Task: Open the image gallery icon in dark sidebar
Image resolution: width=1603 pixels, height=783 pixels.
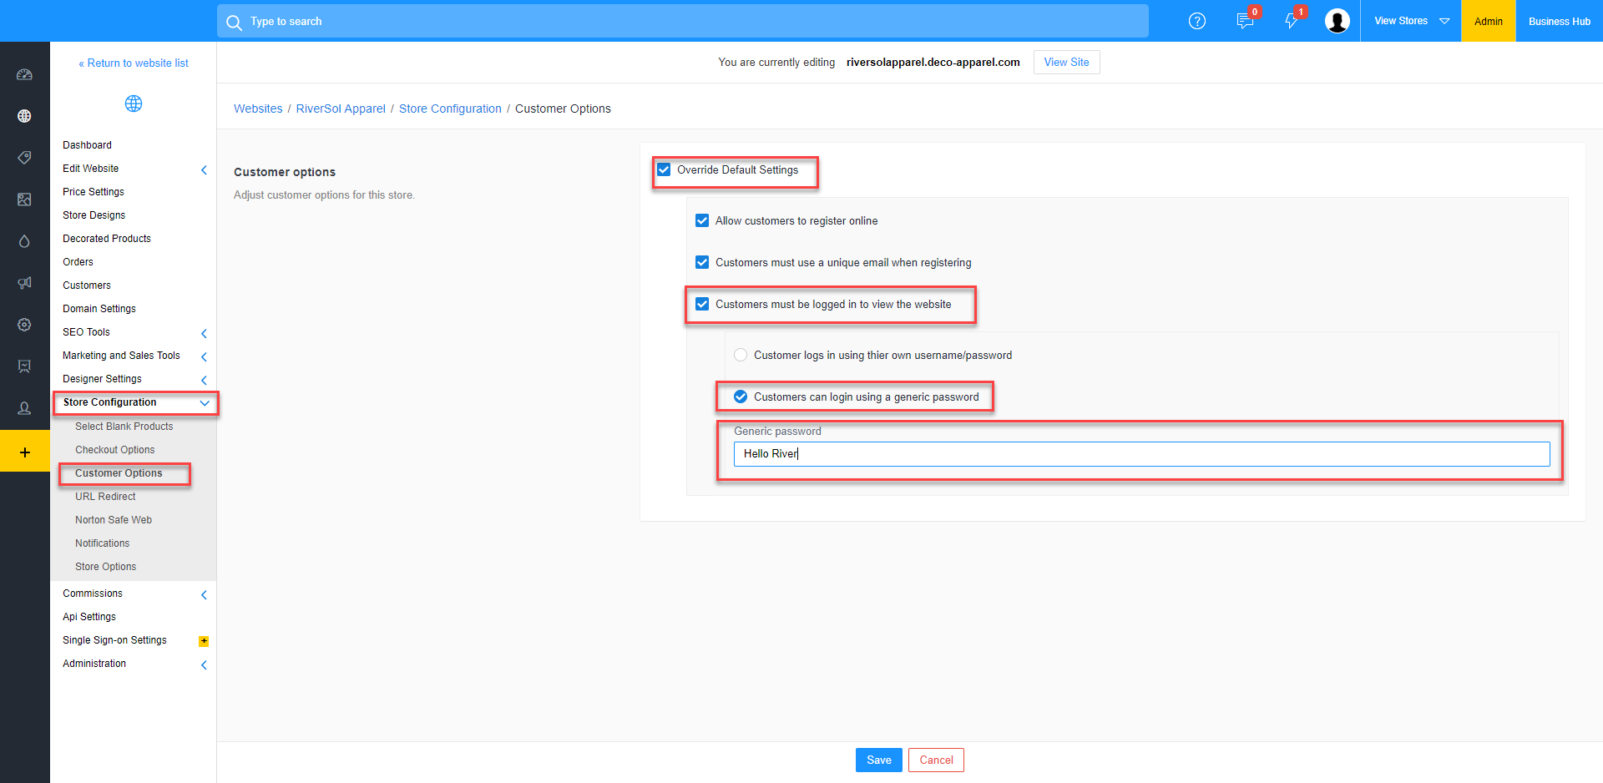Action: [24, 200]
